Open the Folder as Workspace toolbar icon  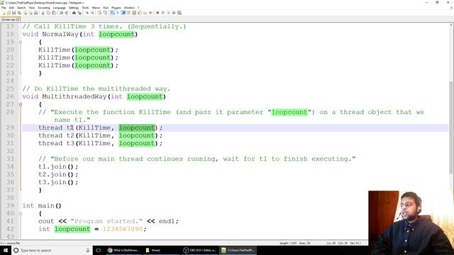point(145,13)
